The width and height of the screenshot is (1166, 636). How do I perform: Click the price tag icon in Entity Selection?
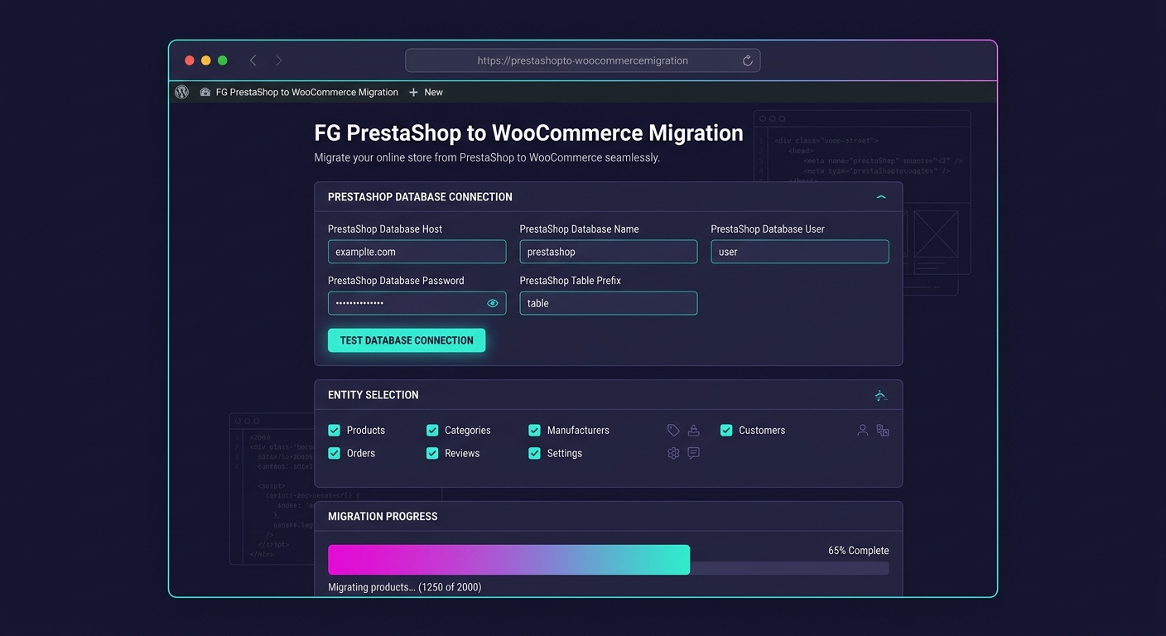tap(673, 431)
